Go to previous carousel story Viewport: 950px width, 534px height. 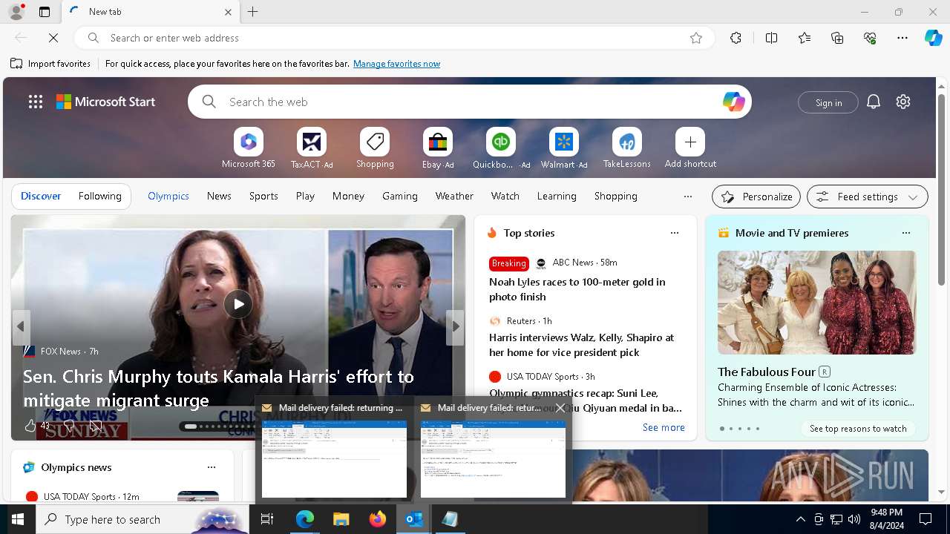tap(21, 326)
